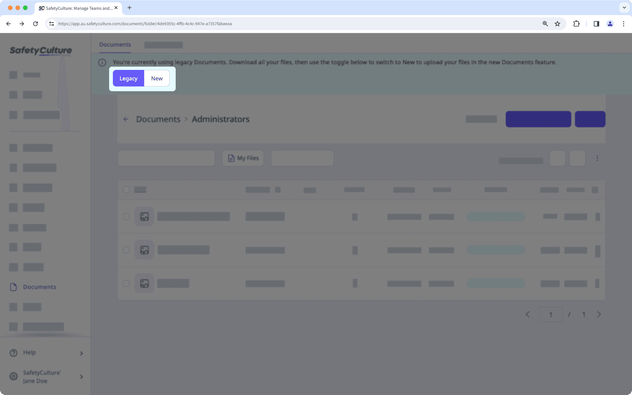Expand the Help submenu chevron
Screen dimensions: 632x395
point(81,353)
